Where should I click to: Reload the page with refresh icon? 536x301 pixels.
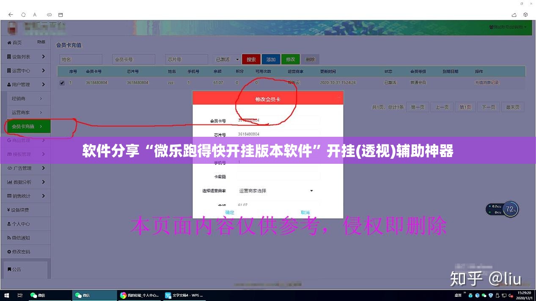coord(23,14)
